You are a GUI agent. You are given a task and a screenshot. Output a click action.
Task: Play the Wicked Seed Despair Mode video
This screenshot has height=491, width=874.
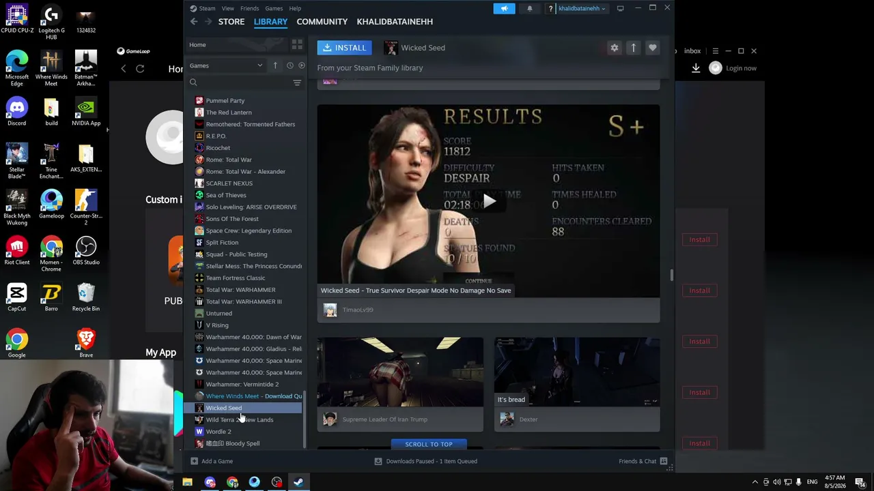[489, 200]
